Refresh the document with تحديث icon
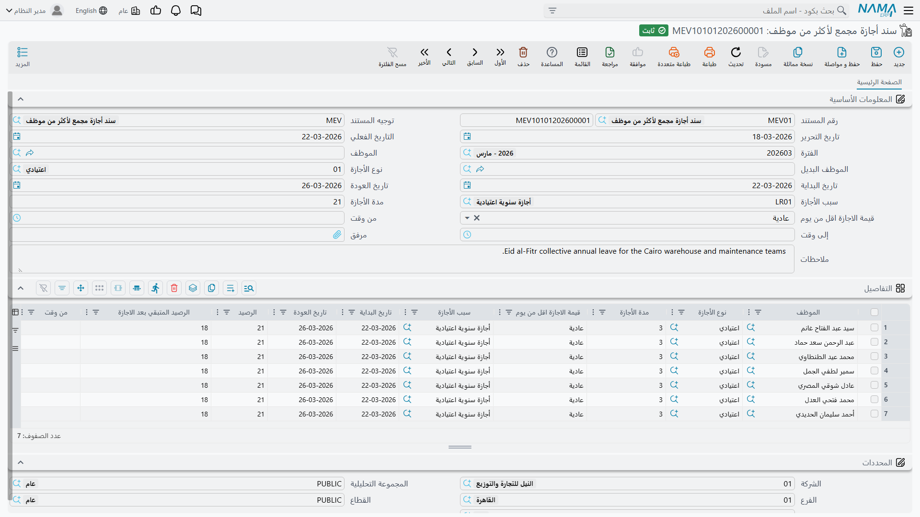This screenshot has width=920, height=517. click(736, 52)
